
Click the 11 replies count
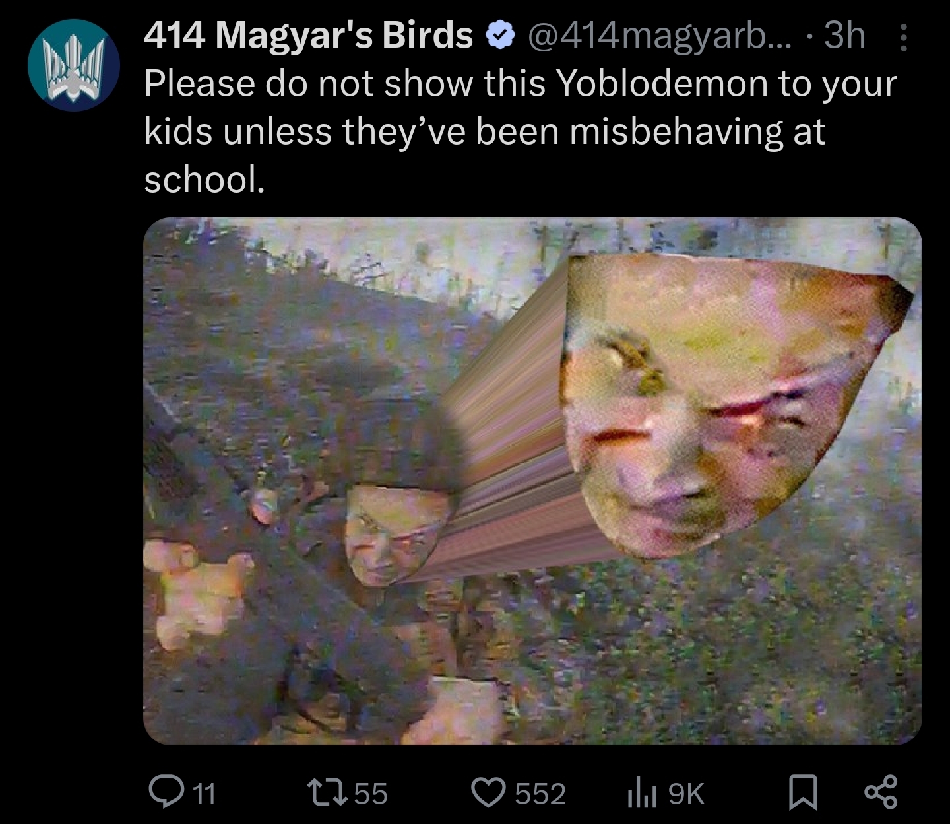206,793
